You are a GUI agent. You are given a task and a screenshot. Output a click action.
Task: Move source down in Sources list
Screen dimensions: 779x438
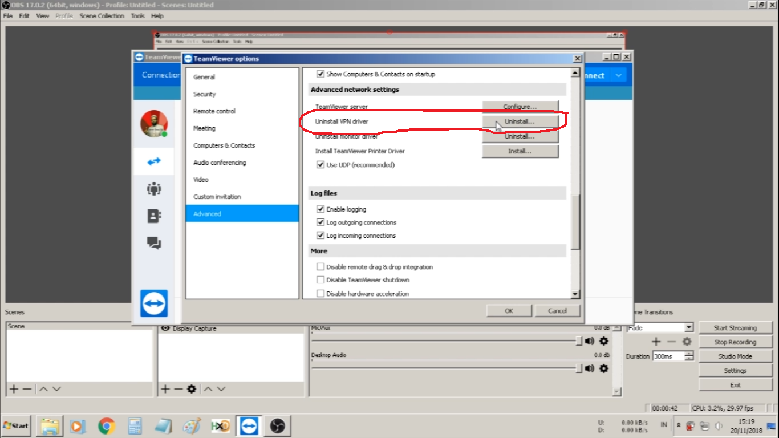(x=221, y=389)
